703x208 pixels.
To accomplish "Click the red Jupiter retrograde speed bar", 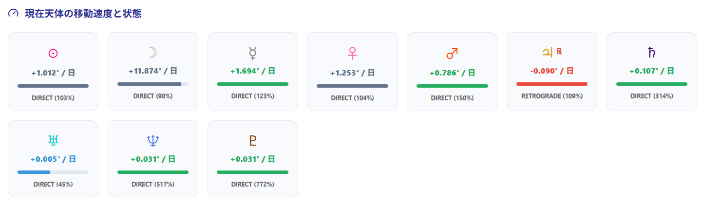I will click(x=551, y=84).
